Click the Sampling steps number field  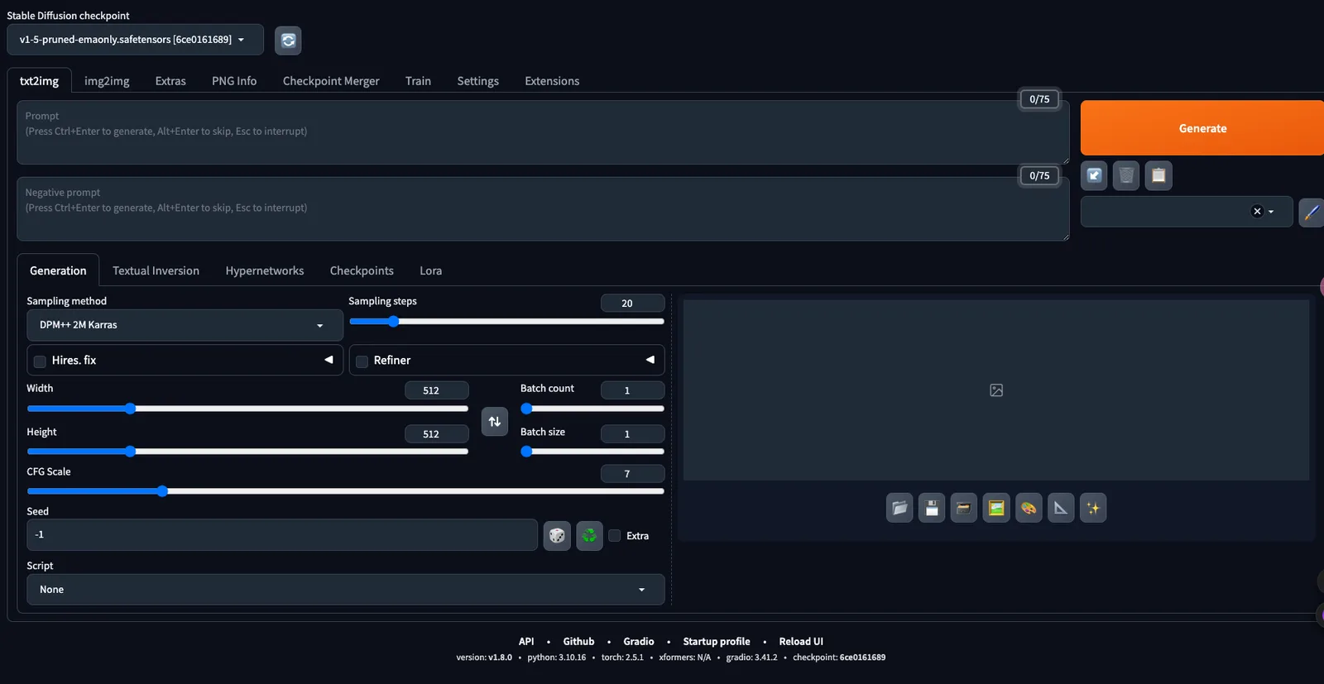tap(632, 303)
